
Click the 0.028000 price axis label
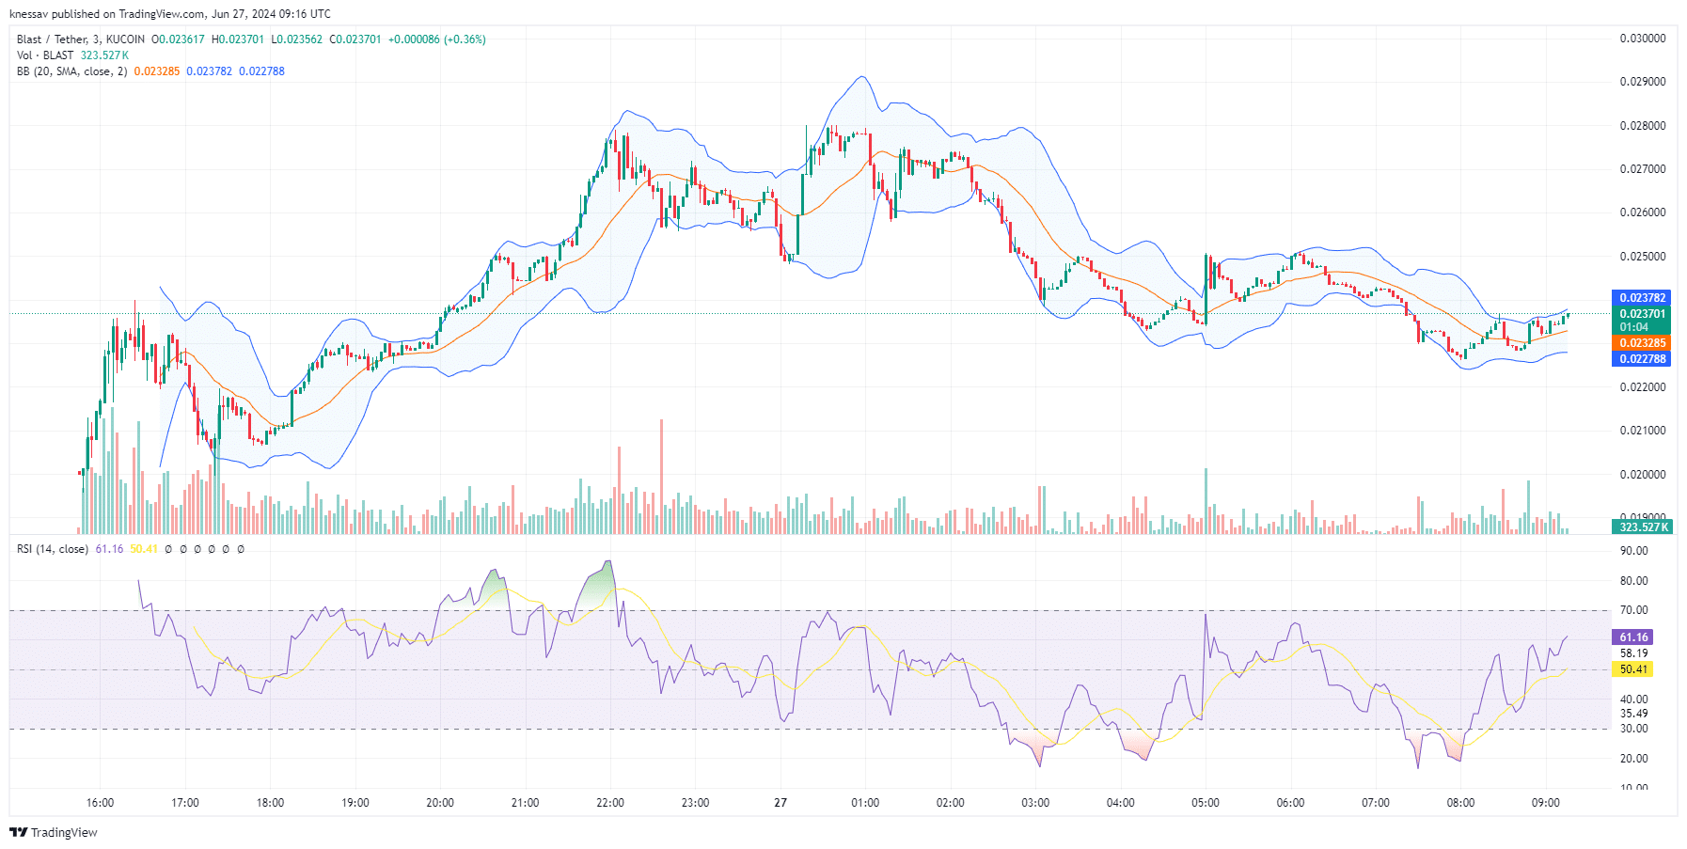(x=1643, y=126)
